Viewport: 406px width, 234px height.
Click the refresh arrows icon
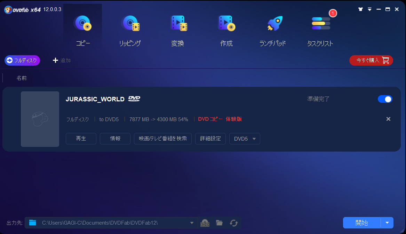pos(234,223)
